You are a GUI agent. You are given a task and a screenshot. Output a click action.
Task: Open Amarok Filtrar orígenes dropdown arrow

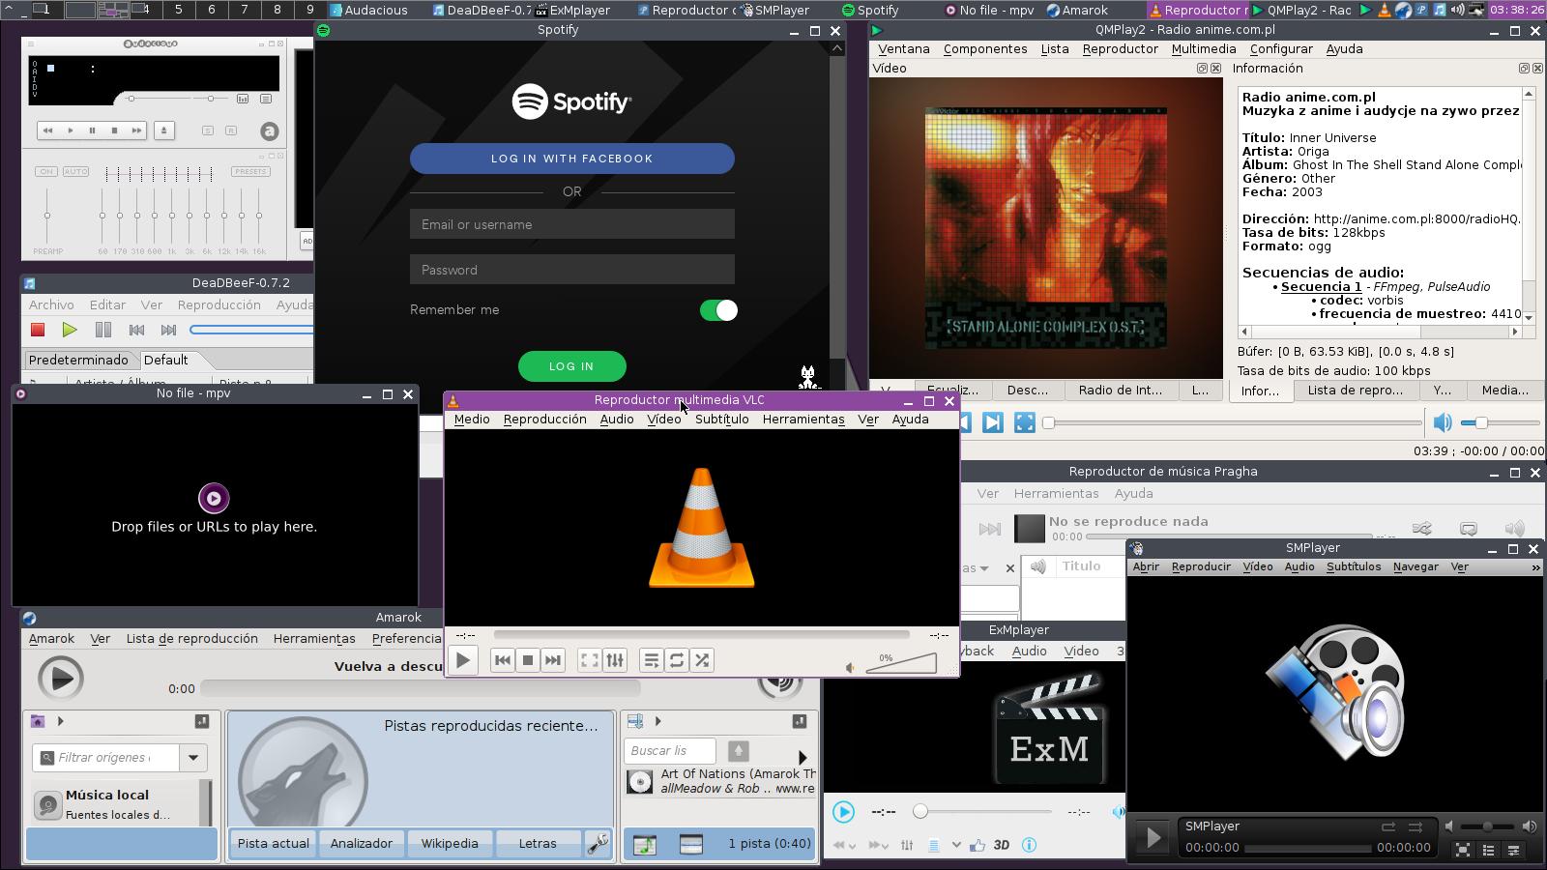coord(193,758)
